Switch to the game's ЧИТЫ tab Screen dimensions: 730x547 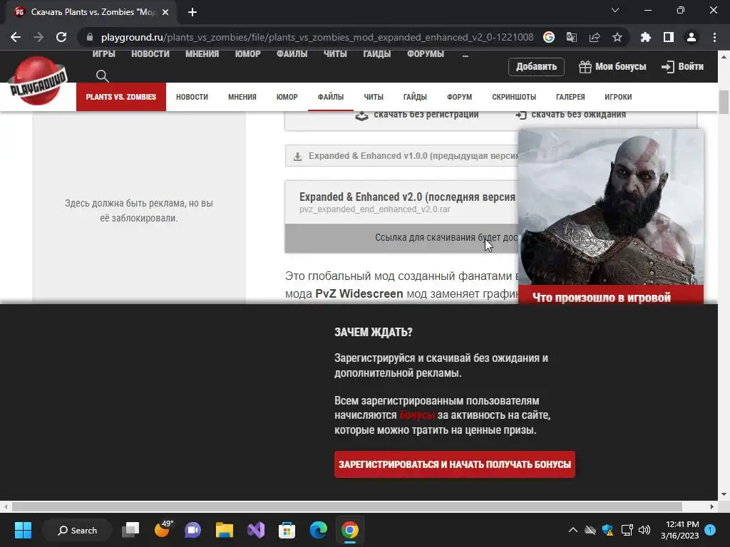374,97
